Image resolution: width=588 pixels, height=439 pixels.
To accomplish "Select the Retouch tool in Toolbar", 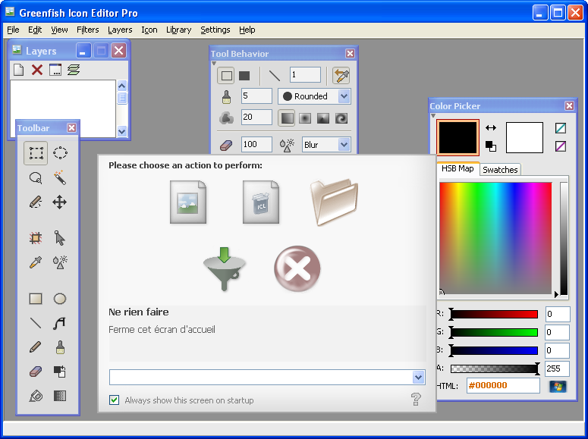I will point(60,262).
